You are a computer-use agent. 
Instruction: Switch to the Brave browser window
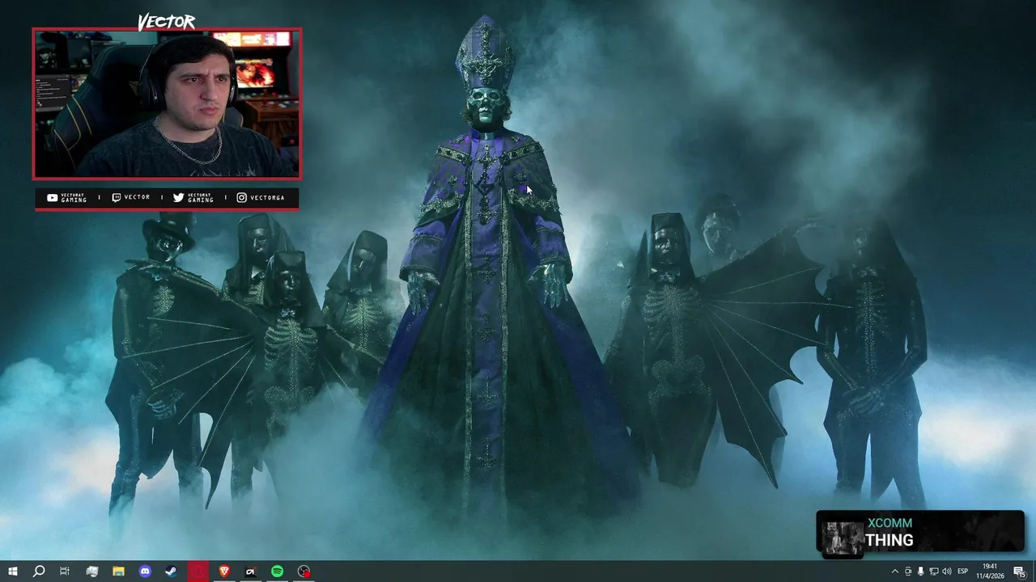tap(224, 571)
